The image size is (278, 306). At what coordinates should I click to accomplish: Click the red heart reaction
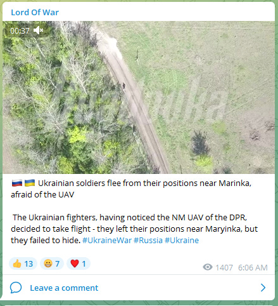pos(75,263)
